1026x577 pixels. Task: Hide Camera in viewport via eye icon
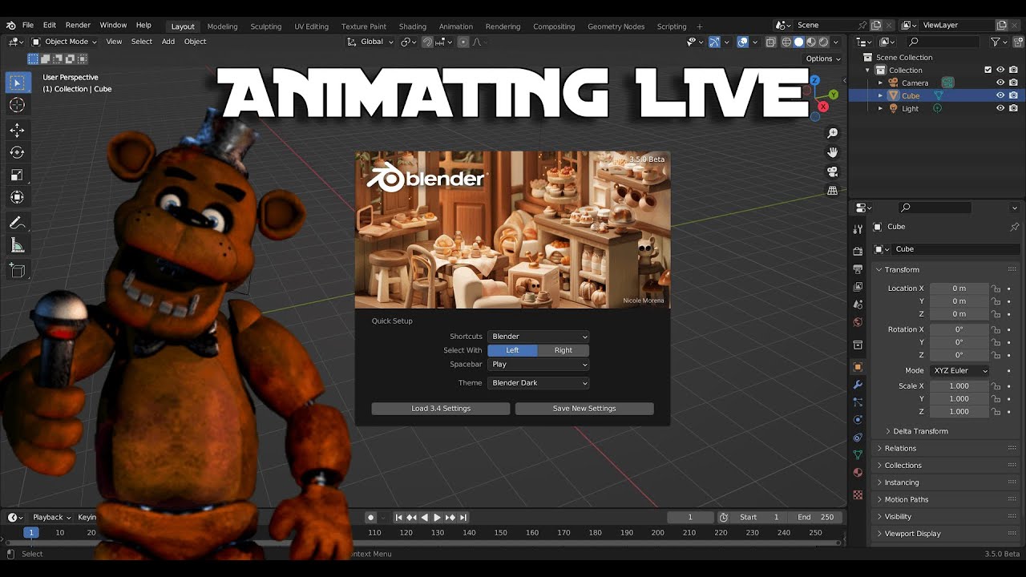1000,83
